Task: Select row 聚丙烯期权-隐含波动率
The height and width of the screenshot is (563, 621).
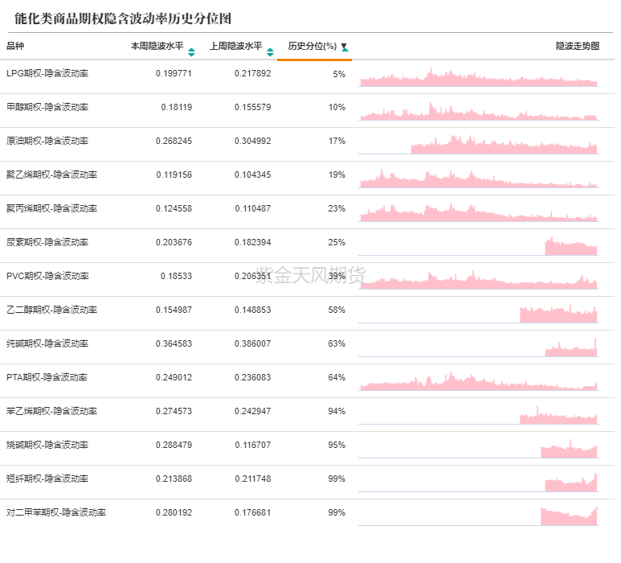Action: click(308, 212)
